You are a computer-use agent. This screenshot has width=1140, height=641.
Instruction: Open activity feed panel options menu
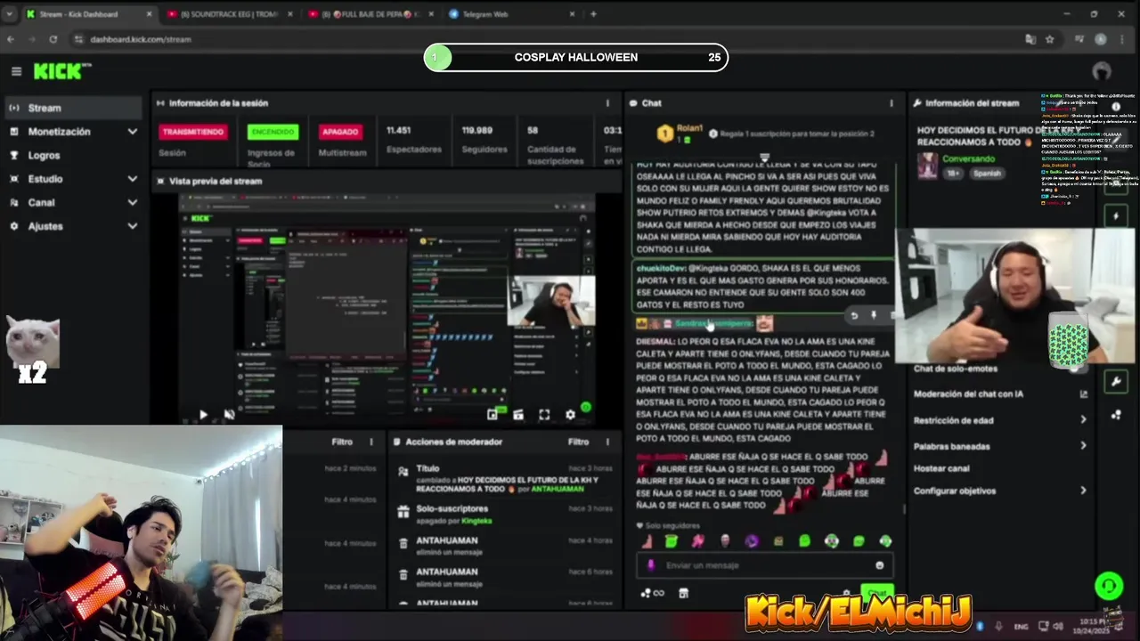(x=371, y=442)
